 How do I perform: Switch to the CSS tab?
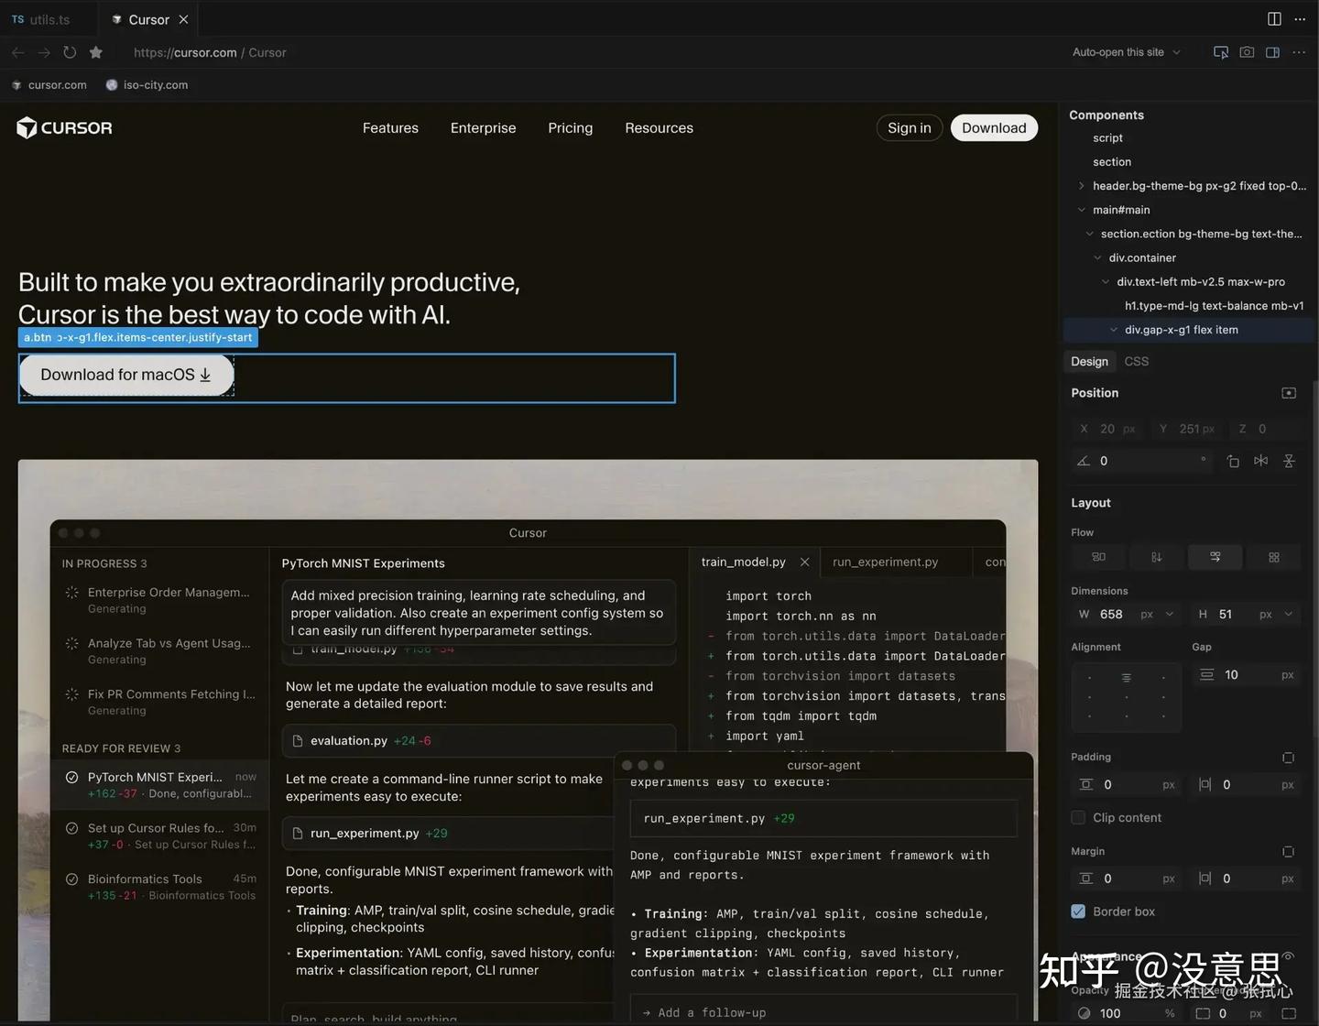click(x=1136, y=361)
